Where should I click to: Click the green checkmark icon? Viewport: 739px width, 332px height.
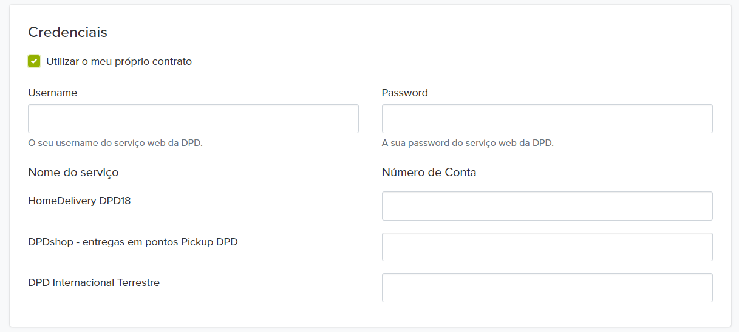34,61
